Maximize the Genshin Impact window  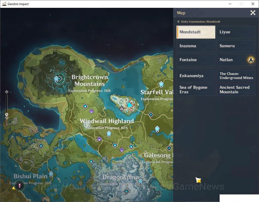241,4
